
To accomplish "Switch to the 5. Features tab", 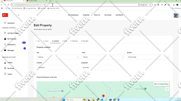I will pyautogui.click(x=74, y=41).
